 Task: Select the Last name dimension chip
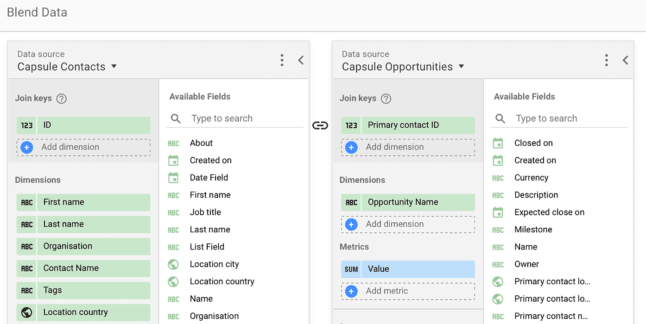(x=83, y=224)
